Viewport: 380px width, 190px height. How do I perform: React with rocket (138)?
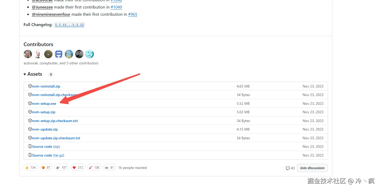94,167
